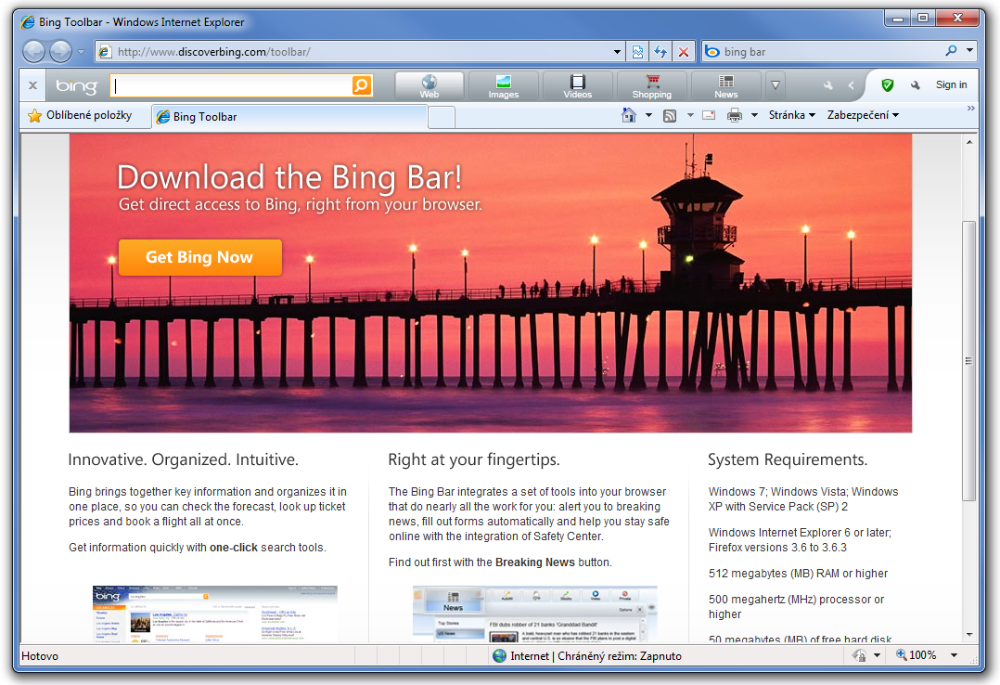
Task: Print the page with the printer icon
Action: [x=735, y=115]
